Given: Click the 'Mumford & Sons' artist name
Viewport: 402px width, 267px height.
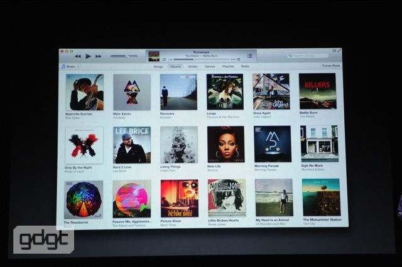Looking at the screenshot, I should click(x=313, y=169).
